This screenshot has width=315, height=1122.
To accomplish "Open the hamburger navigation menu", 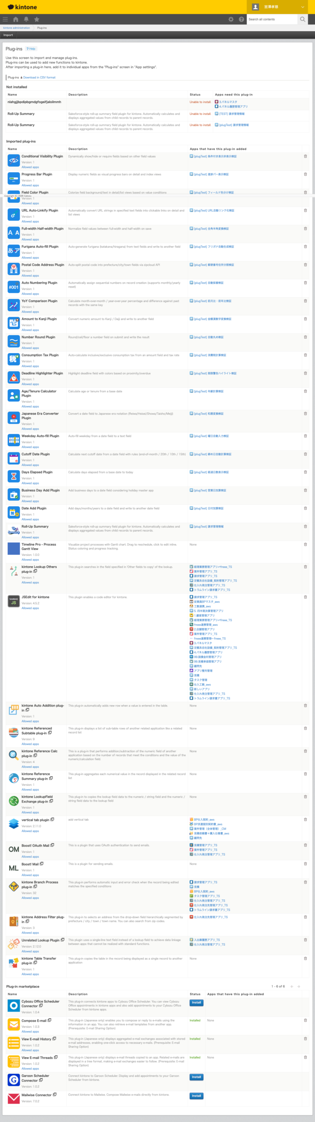I will point(5,19).
